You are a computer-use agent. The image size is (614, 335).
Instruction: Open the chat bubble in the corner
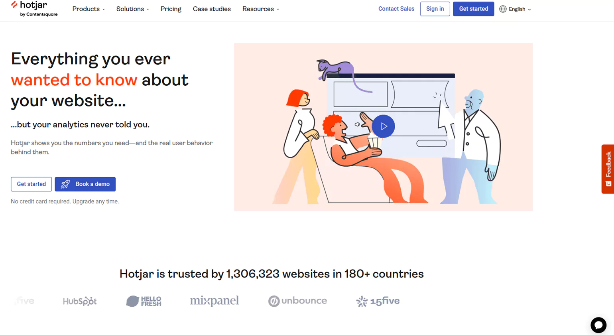598,324
